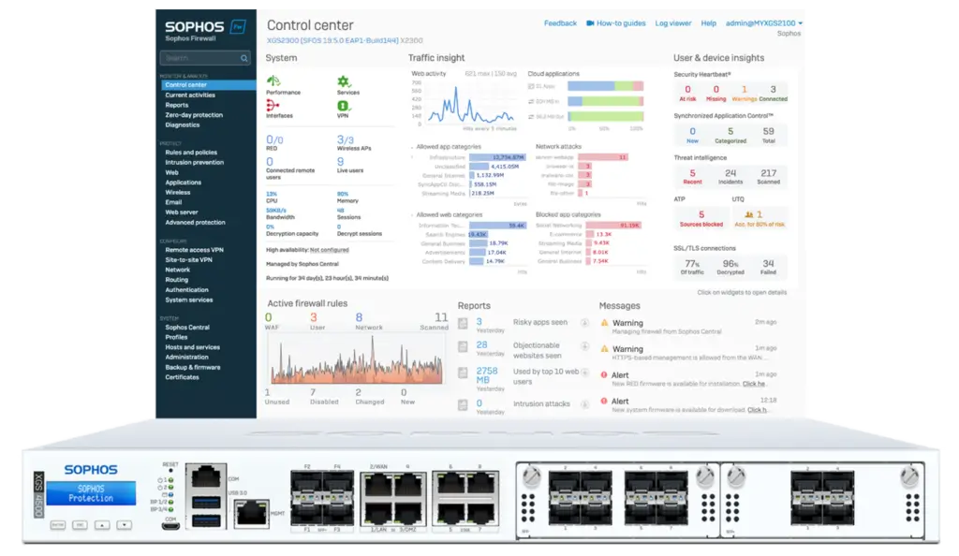Select the VPN status icon
959x556 pixels.
click(343, 105)
